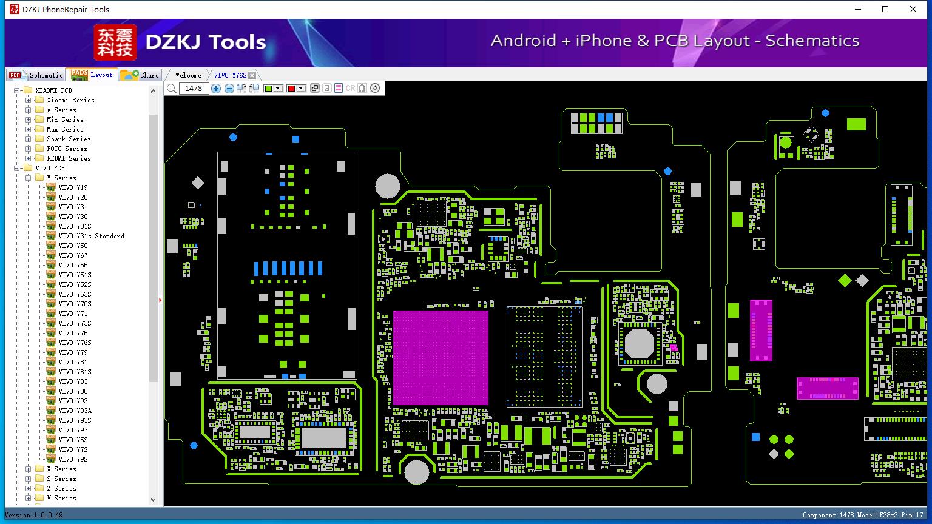This screenshot has height=524, width=932.
Task: Open the VIVO Y31s Standard layout
Action: pos(92,236)
